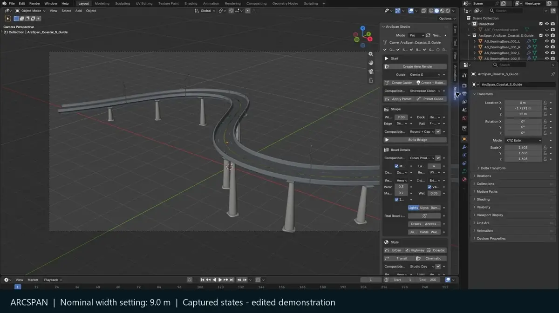559x313 pixels.
Task: Click the modifier wrench icon of AS_BearingBase_001_L
Action: (529, 41)
